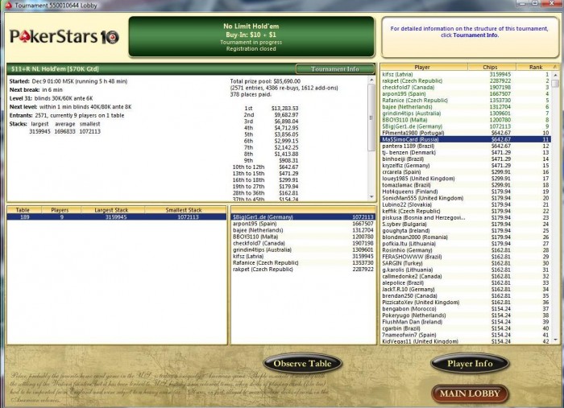
Task: Select keffik (Czech Republic) row
Action: click(466, 211)
